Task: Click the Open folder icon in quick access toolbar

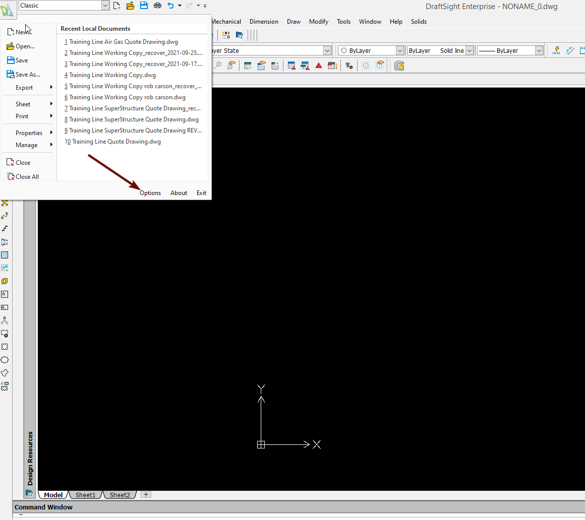Action: (130, 6)
